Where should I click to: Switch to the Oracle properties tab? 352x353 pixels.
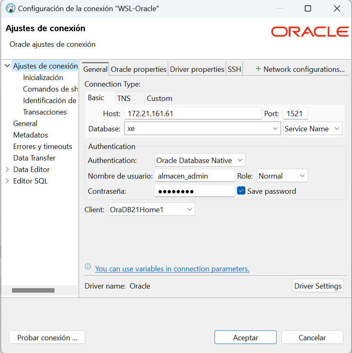pyautogui.click(x=139, y=69)
